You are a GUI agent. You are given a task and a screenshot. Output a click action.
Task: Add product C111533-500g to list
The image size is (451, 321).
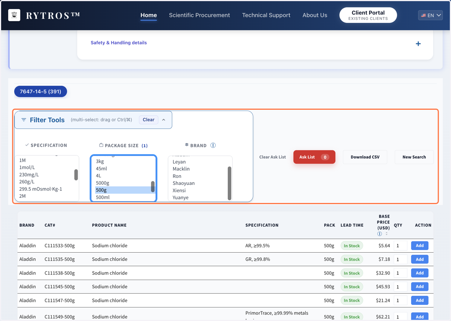[420, 246]
